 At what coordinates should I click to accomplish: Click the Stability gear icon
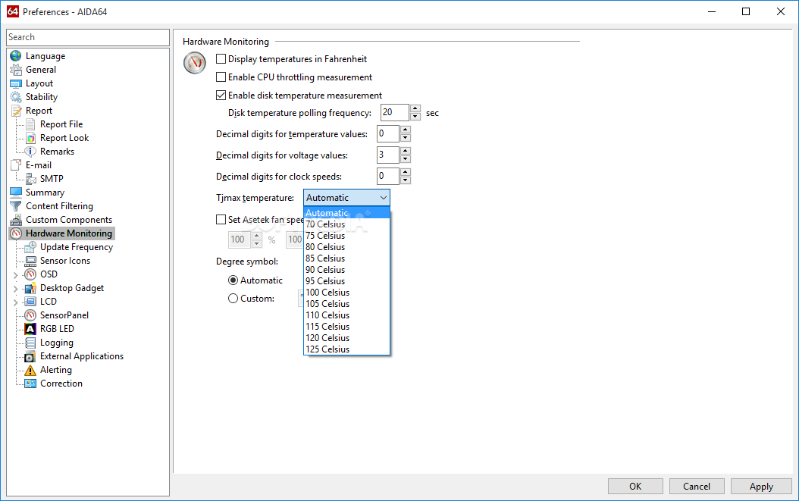[16, 97]
